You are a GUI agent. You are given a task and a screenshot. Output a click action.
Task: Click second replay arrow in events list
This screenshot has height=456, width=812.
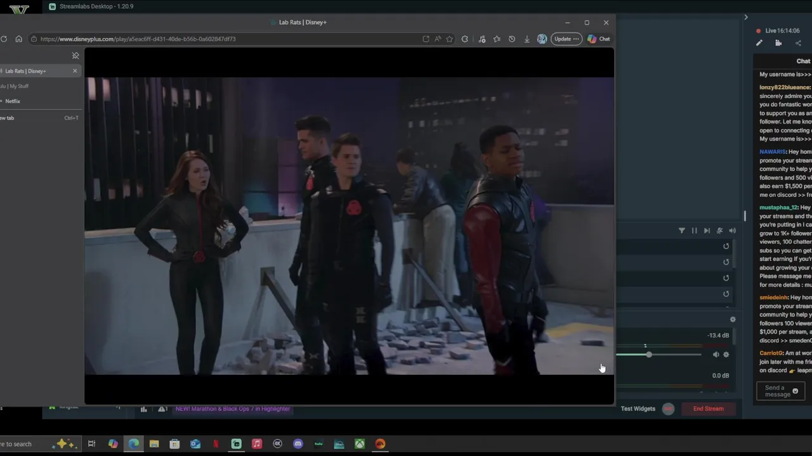pos(726,262)
